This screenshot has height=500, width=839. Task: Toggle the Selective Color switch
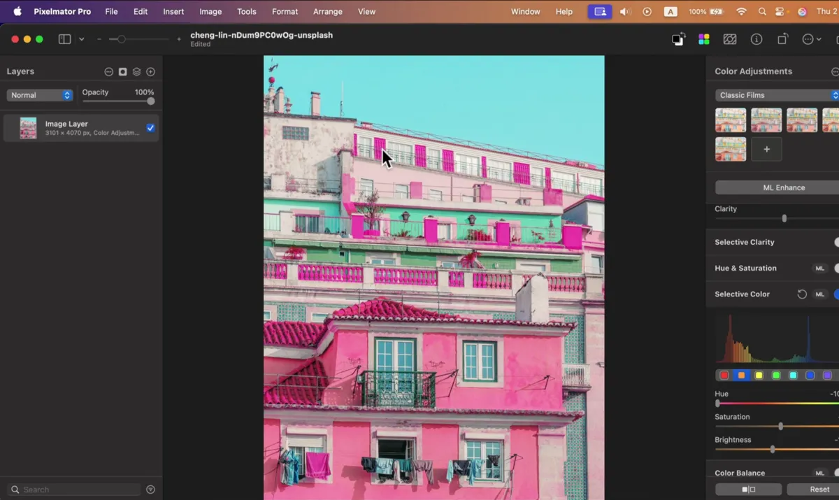click(836, 294)
